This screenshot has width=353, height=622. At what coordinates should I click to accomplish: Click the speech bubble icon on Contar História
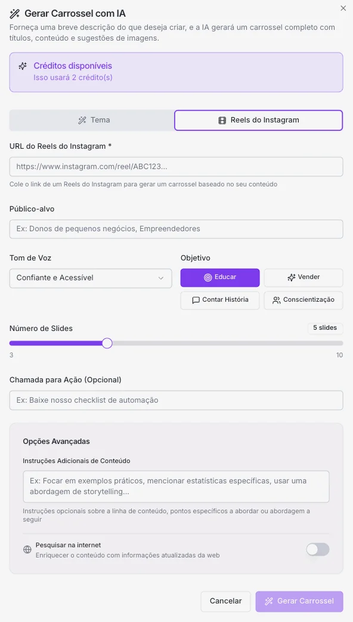197,300
